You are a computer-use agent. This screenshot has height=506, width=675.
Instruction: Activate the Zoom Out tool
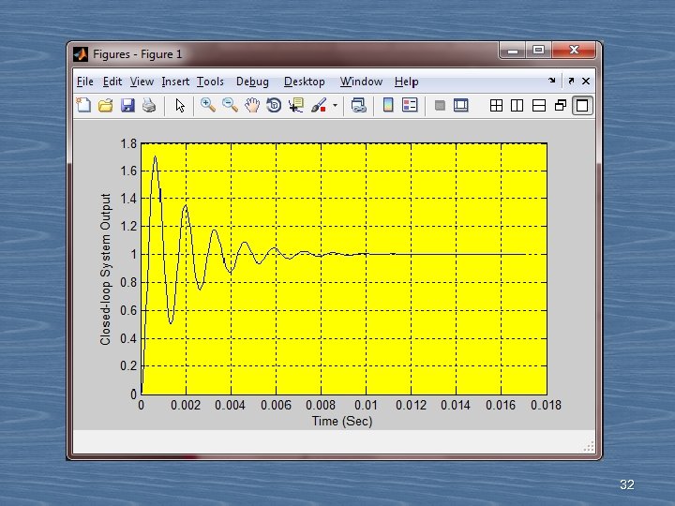click(x=230, y=105)
